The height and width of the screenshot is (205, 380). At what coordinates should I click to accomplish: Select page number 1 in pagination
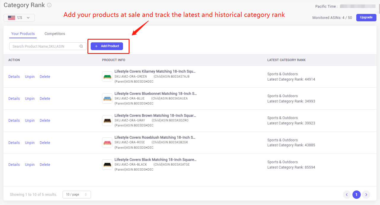pos(357,195)
